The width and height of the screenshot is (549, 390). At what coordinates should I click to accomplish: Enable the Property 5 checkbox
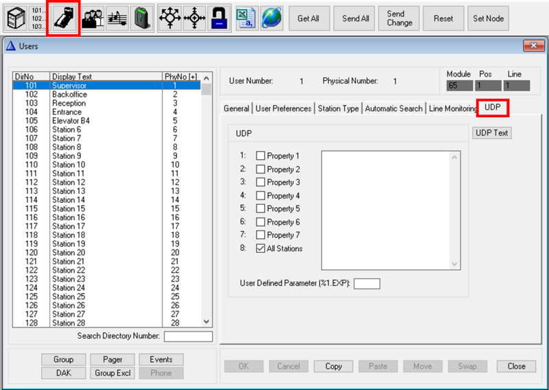point(260,208)
